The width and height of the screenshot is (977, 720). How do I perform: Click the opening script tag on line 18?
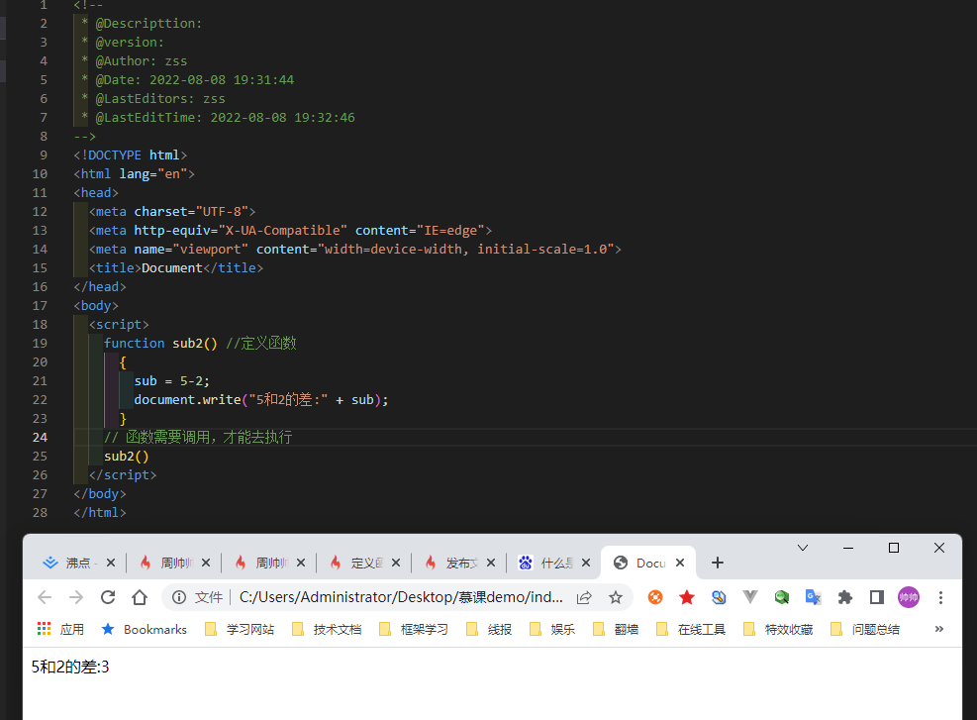pyautogui.click(x=119, y=325)
